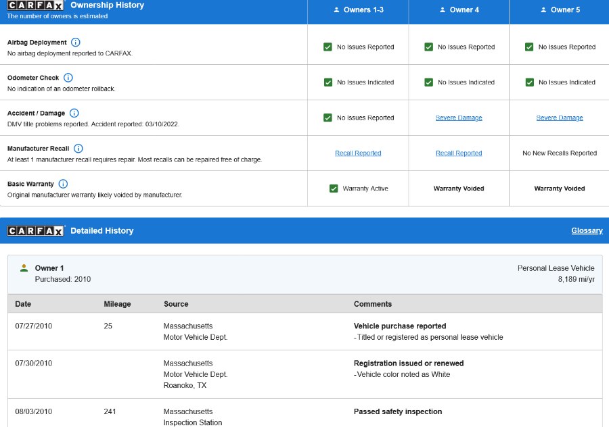The image size is (609, 427).
Task: Click the 07/27/2010 date cell
Action: (33, 326)
